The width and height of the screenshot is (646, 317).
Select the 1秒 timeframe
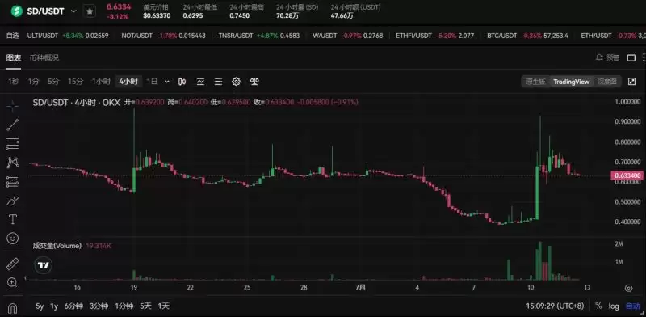pos(14,82)
